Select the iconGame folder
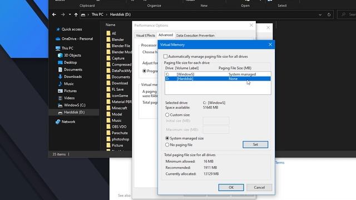356x200 pixels. point(120,96)
